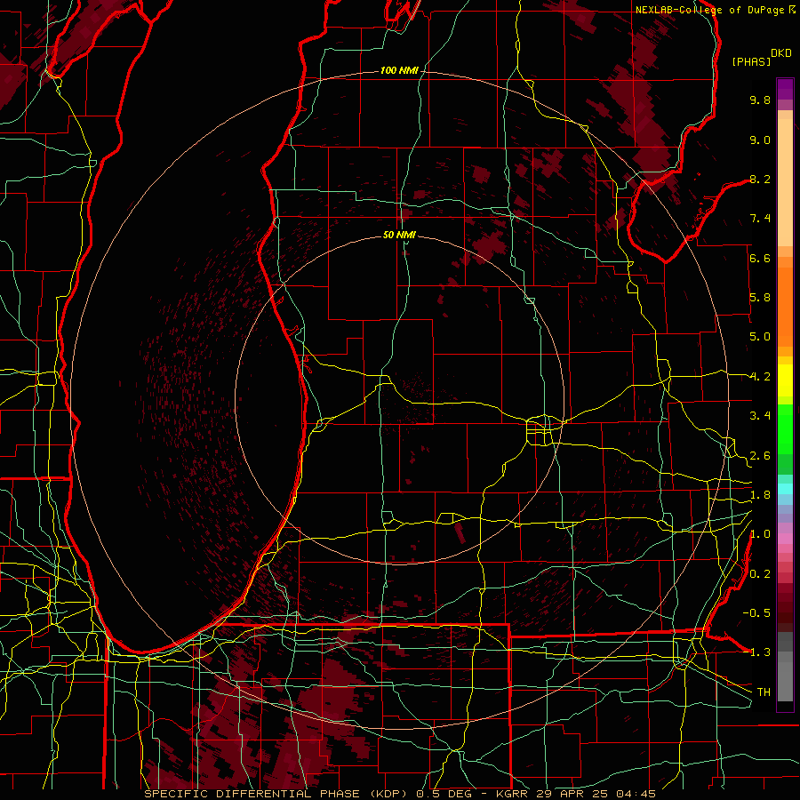Viewport: 800px width, 800px height.
Task: Click the 9.8 value on the color scale
Action: tap(760, 100)
